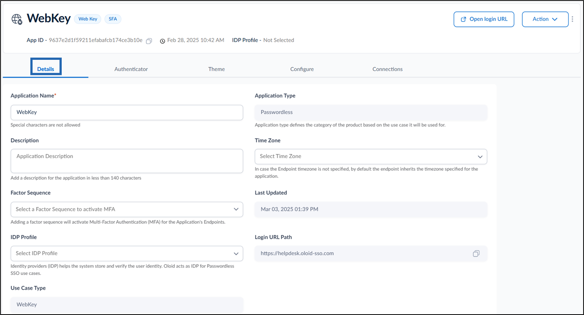Click the SFA tag badge

coord(113,19)
